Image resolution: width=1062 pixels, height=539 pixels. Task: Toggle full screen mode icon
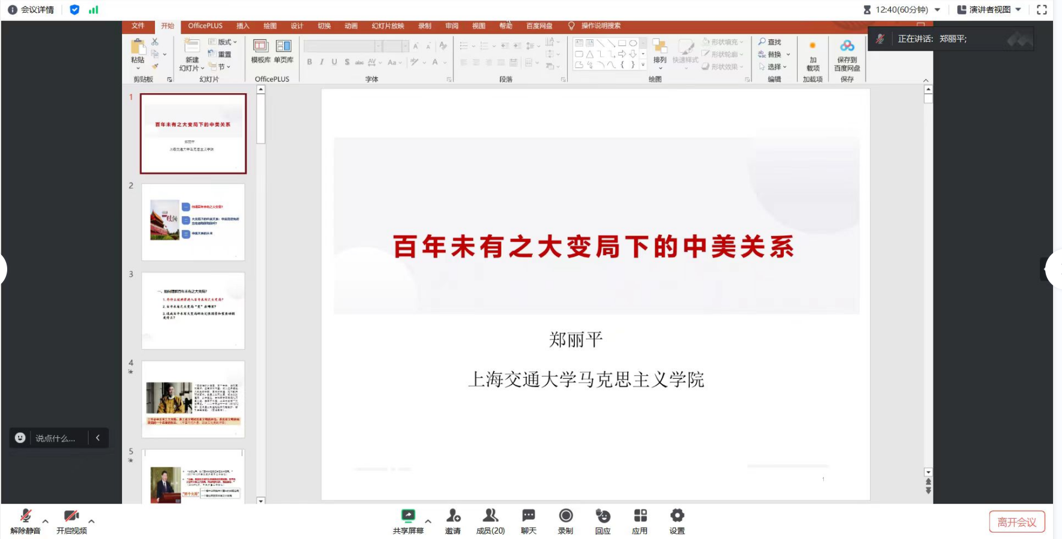tap(1042, 10)
